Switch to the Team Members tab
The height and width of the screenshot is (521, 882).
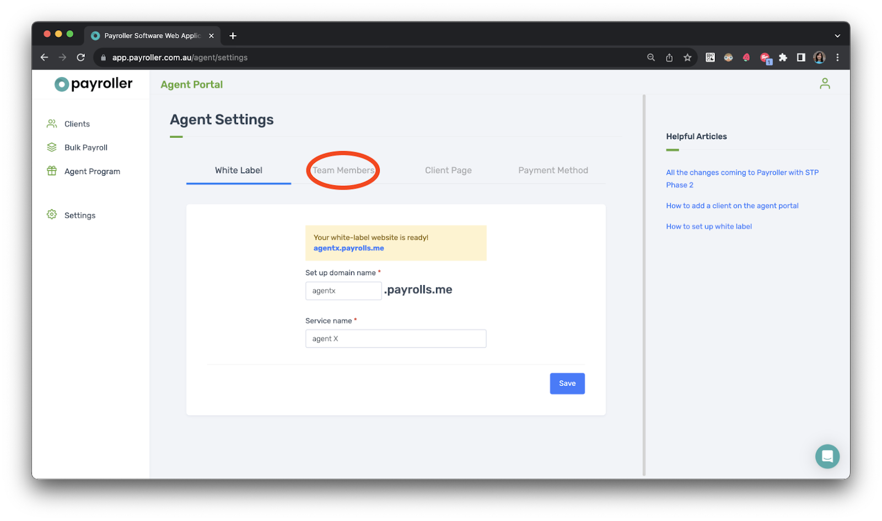343,170
